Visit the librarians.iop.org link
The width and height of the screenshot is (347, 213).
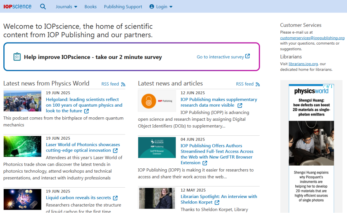(x=303, y=64)
